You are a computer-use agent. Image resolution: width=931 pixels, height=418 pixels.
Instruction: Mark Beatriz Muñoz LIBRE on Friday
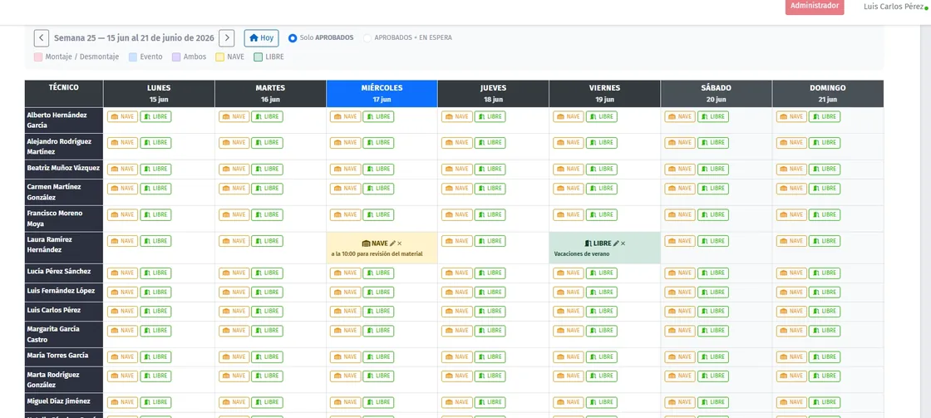(x=602, y=170)
